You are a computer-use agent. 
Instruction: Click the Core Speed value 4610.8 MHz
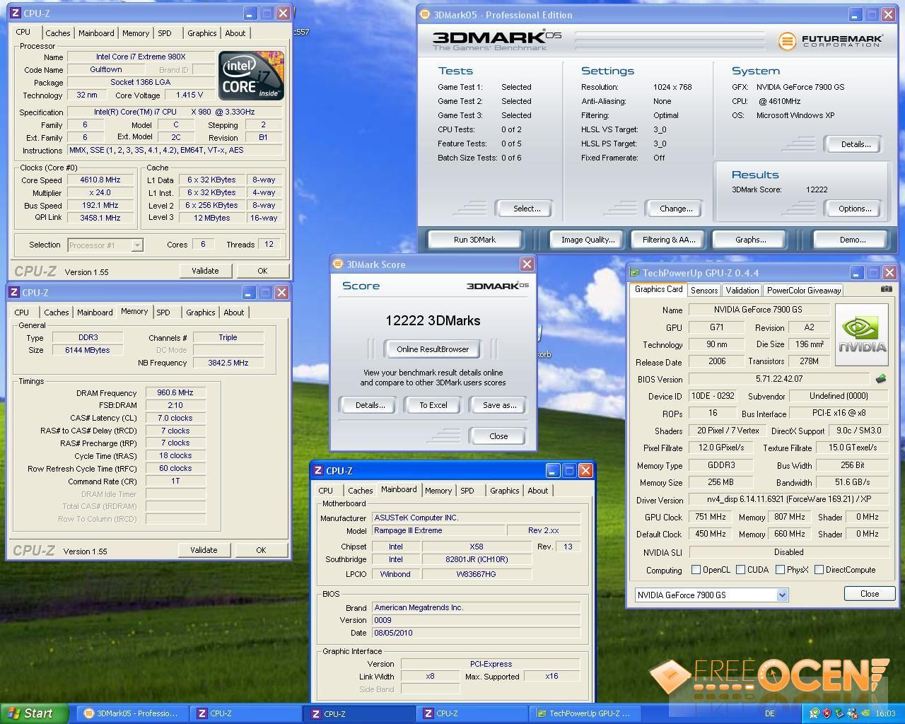tap(100, 180)
